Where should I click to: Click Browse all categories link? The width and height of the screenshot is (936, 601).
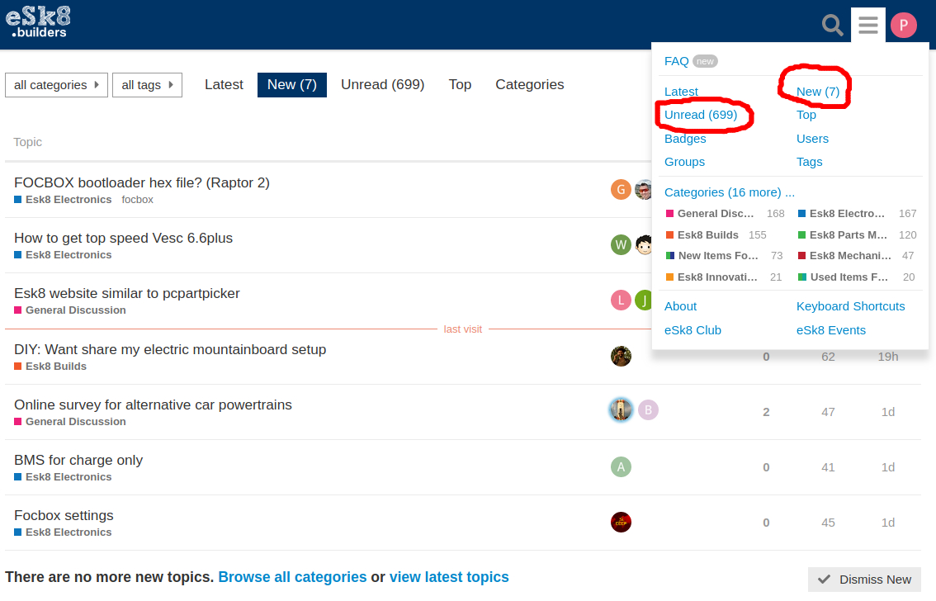(292, 577)
